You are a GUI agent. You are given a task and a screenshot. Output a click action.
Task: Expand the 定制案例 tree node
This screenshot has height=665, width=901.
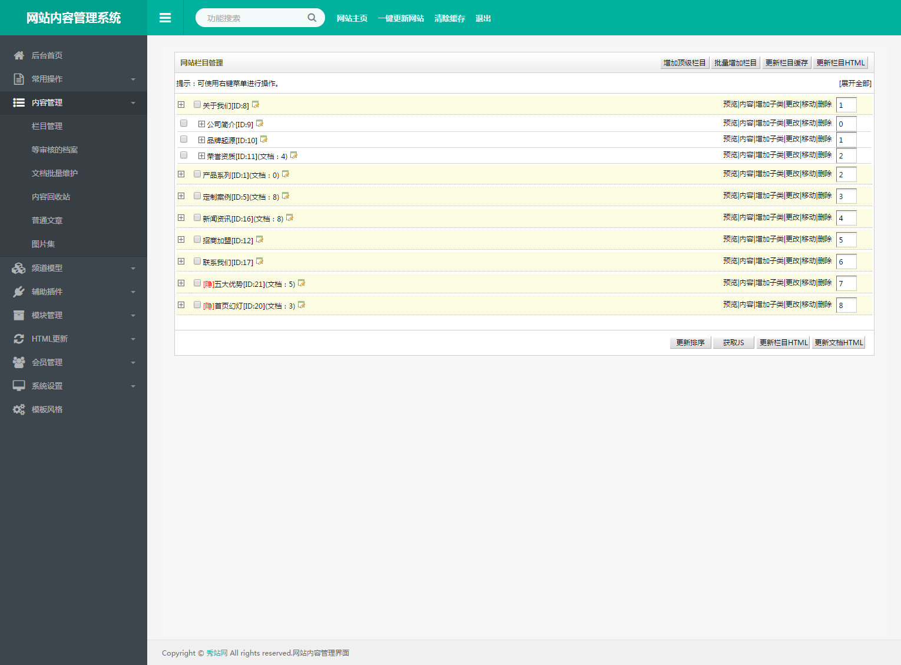[x=181, y=196]
